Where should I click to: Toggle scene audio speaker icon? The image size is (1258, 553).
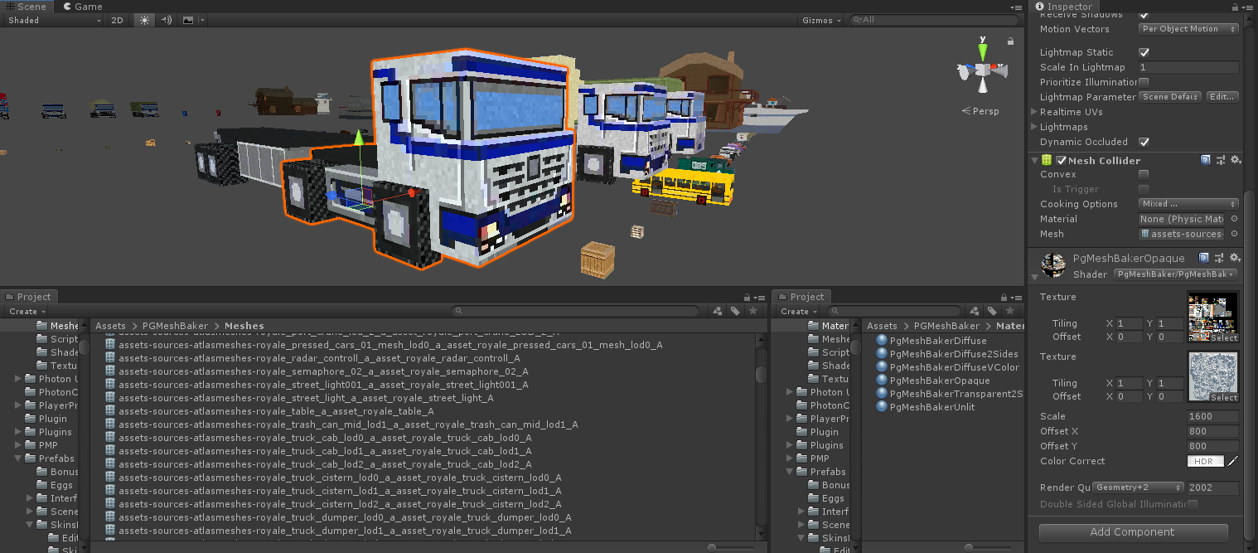click(167, 20)
